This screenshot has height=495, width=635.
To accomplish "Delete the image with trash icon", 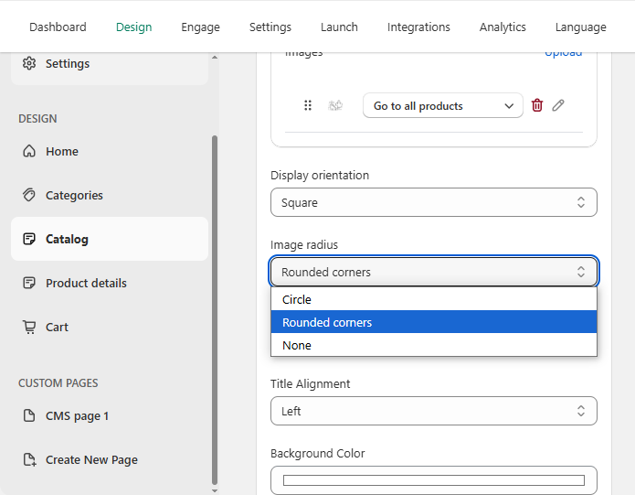I will 537,105.
